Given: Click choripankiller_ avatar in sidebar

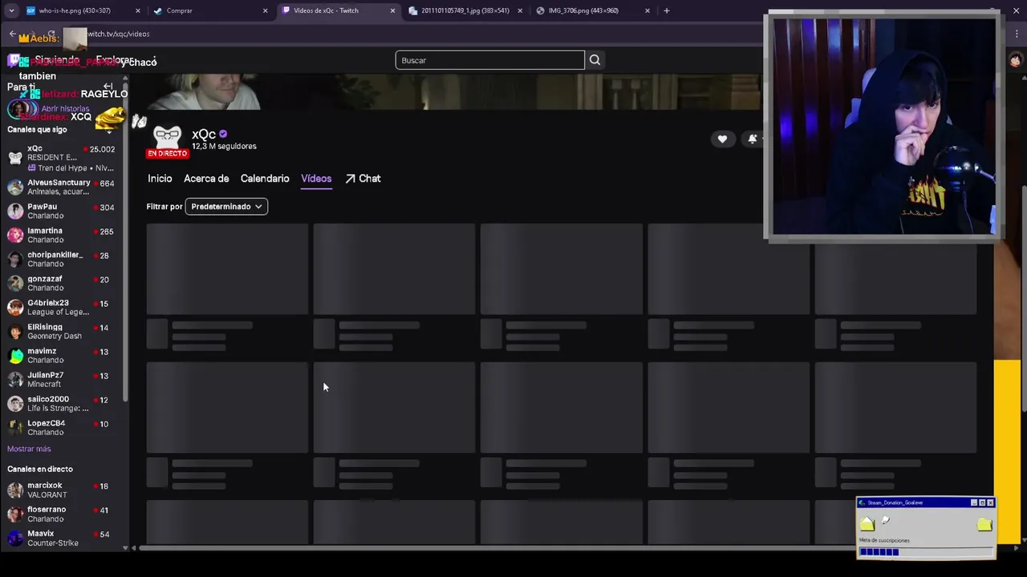Looking at the screenshot, I should (15, 259).
